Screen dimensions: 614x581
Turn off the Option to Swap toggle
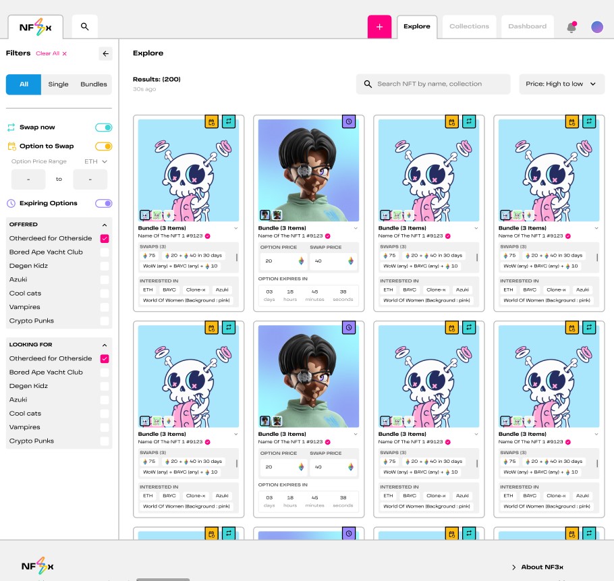(104, 146)
